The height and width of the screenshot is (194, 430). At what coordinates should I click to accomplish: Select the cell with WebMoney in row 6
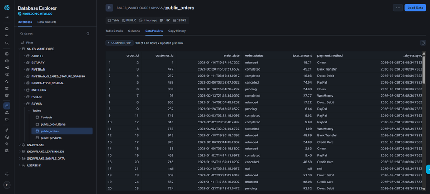325,95
